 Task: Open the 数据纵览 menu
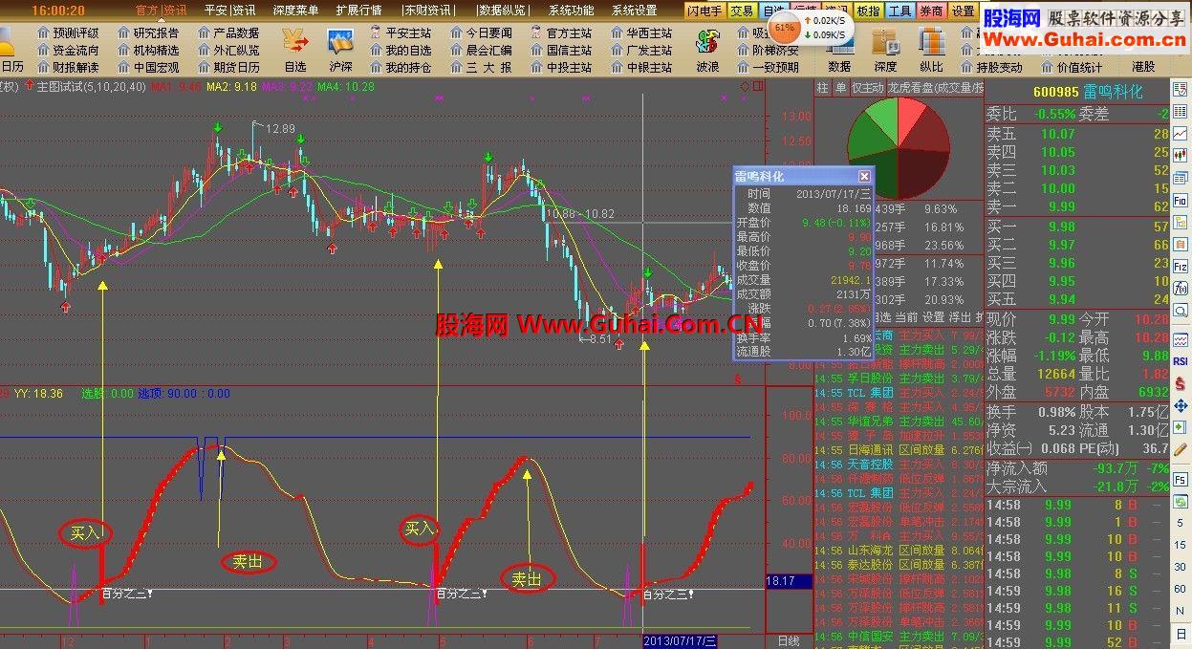[x=503, y=11]
